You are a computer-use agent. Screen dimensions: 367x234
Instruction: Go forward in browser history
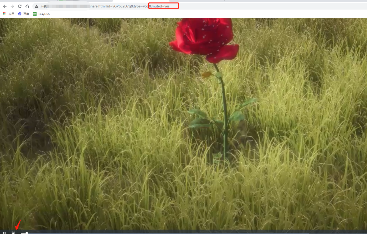(x=12, y=6)
